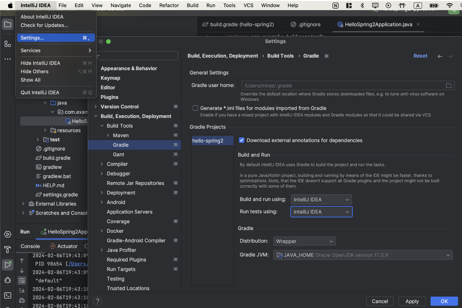Open the Gradle Distribution dropdown
Image resolution: width=462 pixels, height=308 pixels.
(304, 241)
